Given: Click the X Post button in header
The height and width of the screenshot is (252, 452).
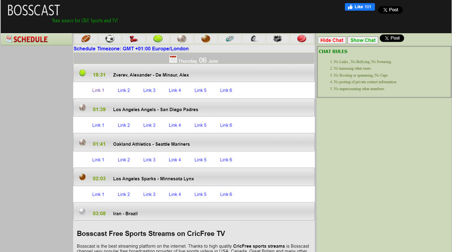Looking at the screenshot, I should 390,10.
